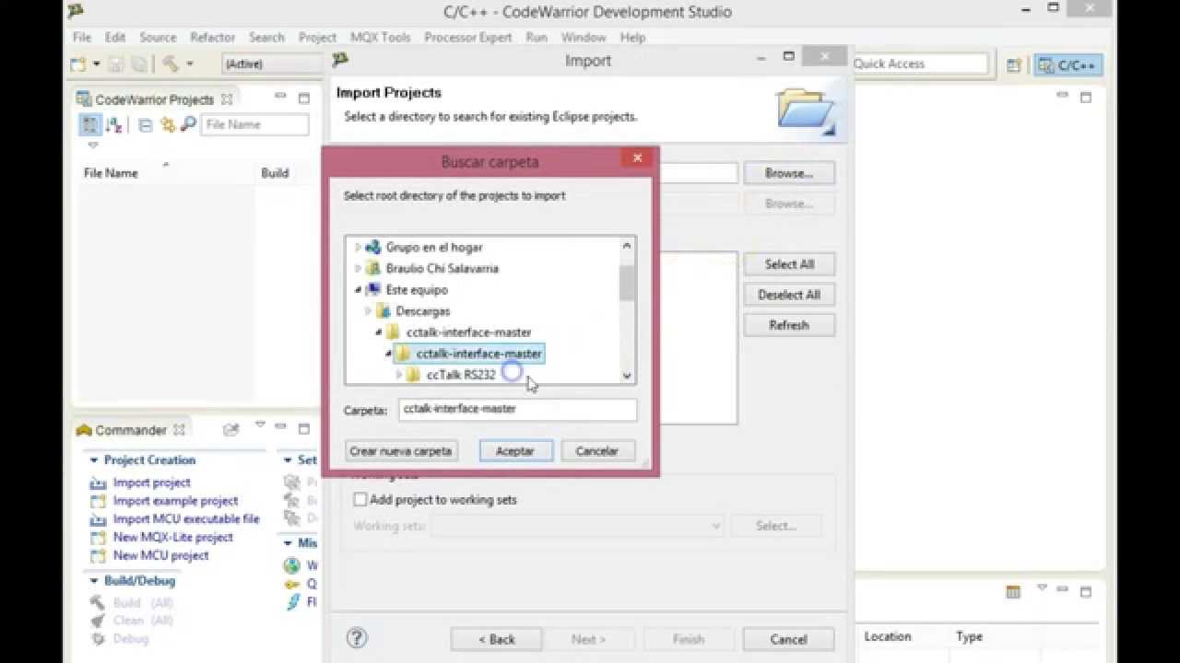Click the Carpeta folder name input field
The width and height of the screenshot is (1180, 663).
coord(517,410)
